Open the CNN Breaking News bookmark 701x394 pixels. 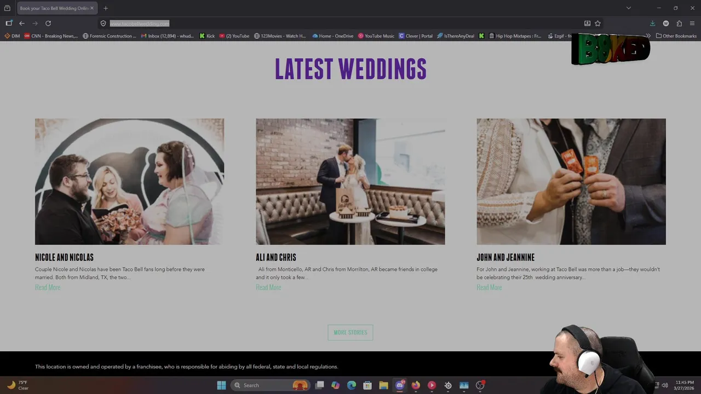[51, 36]
